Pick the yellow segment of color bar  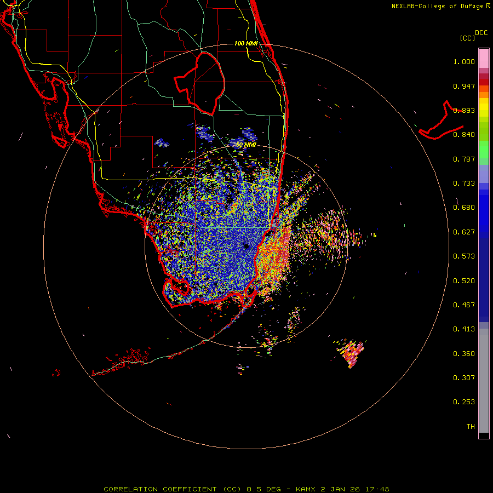484,107
